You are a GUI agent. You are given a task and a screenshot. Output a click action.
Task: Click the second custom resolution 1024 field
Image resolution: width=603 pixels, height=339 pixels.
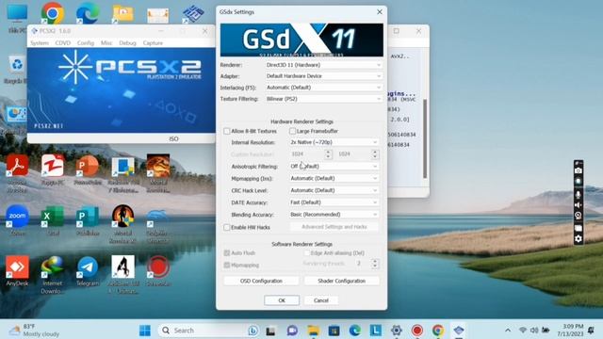pos(354,154)
